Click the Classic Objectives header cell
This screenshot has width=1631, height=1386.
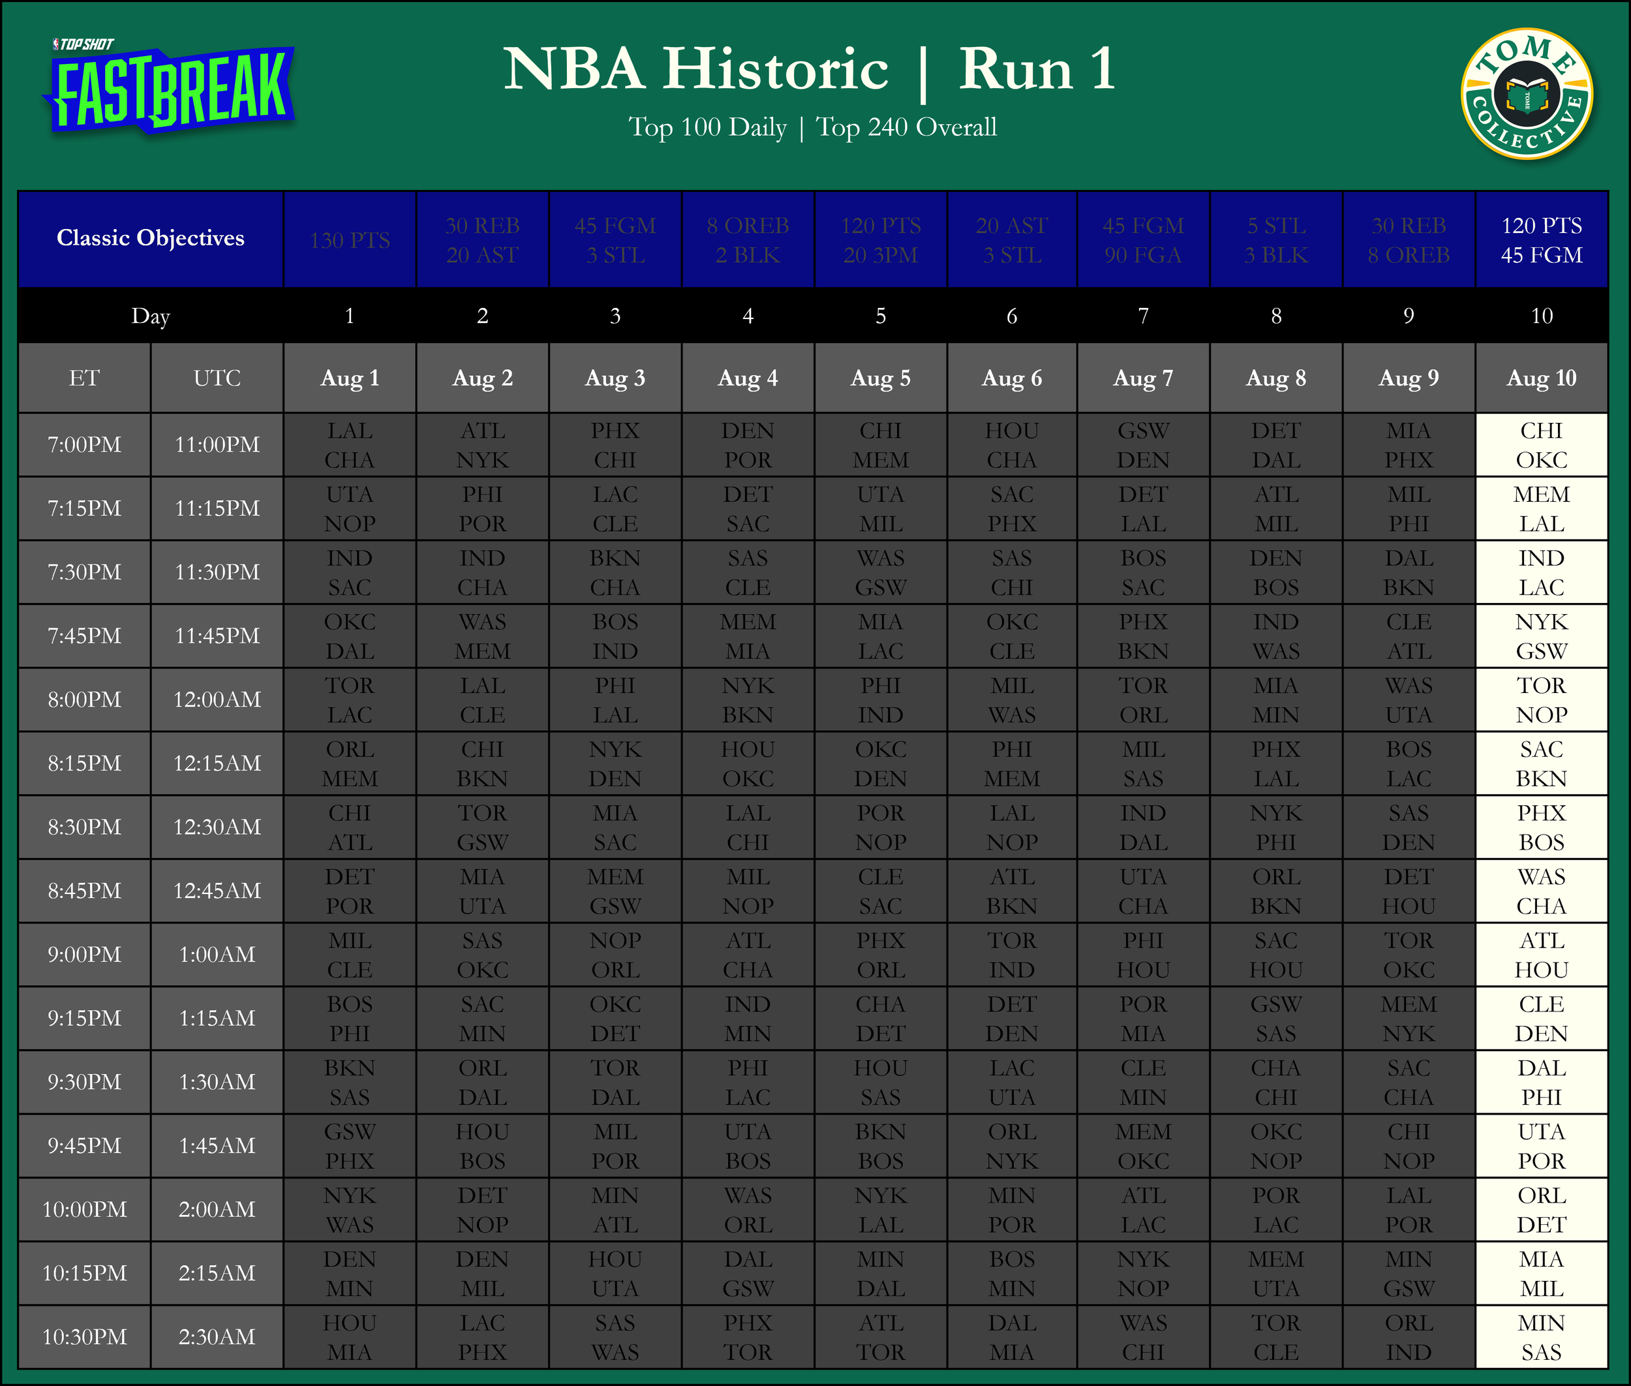(150, 238)
